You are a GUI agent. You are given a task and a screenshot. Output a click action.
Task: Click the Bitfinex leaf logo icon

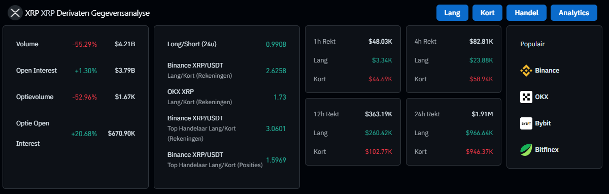[526, 150]
